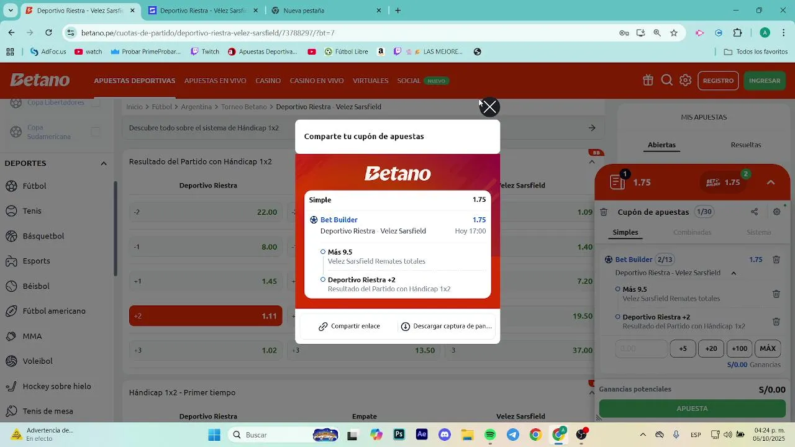This screenshot has height=447, width=795.
Task: Select Voleibol in sports sidebar
Action: pyautogui.click(x=37, y=361)
